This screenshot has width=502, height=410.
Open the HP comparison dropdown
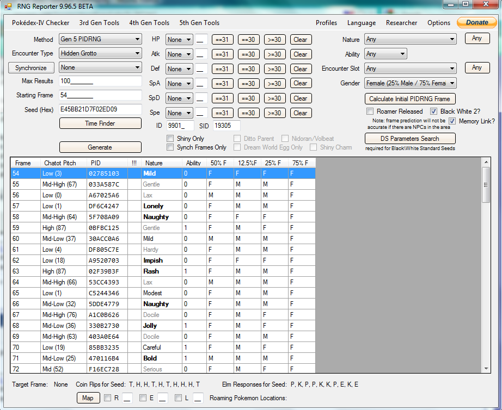(179, 40)
